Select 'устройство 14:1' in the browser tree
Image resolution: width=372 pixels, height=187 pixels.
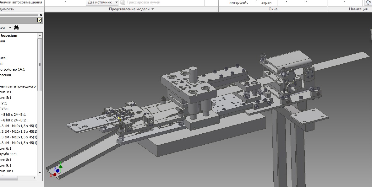point(13,69)
